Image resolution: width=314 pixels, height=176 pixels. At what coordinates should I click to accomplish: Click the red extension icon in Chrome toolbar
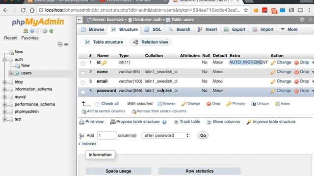click(x=264, y=10)
